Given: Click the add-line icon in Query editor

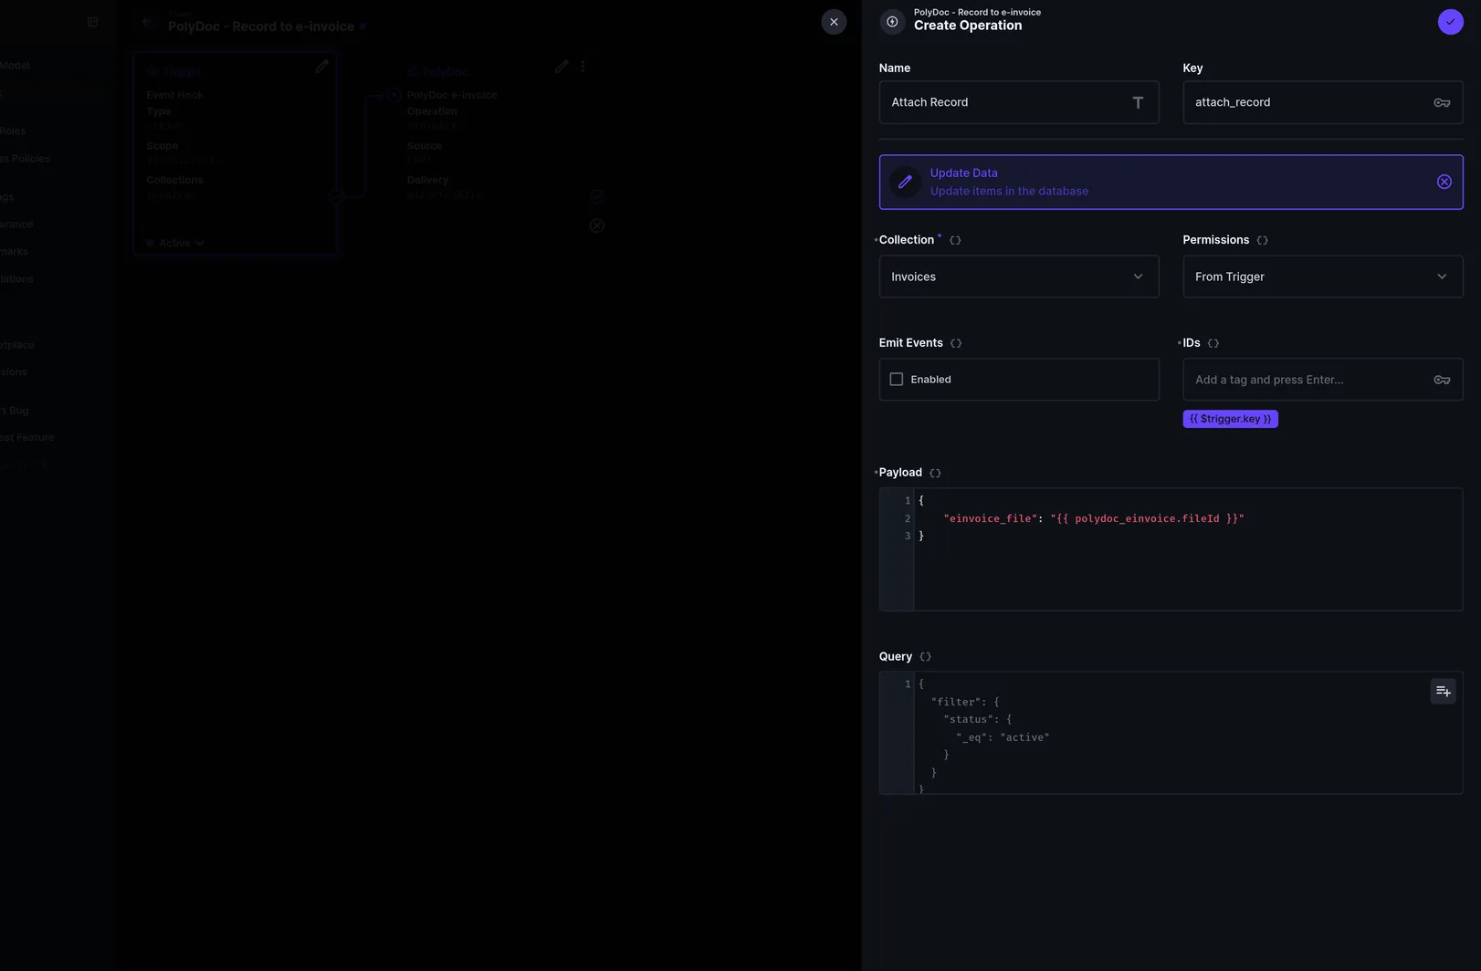Looking at the screenshot, I should 1443,691.
